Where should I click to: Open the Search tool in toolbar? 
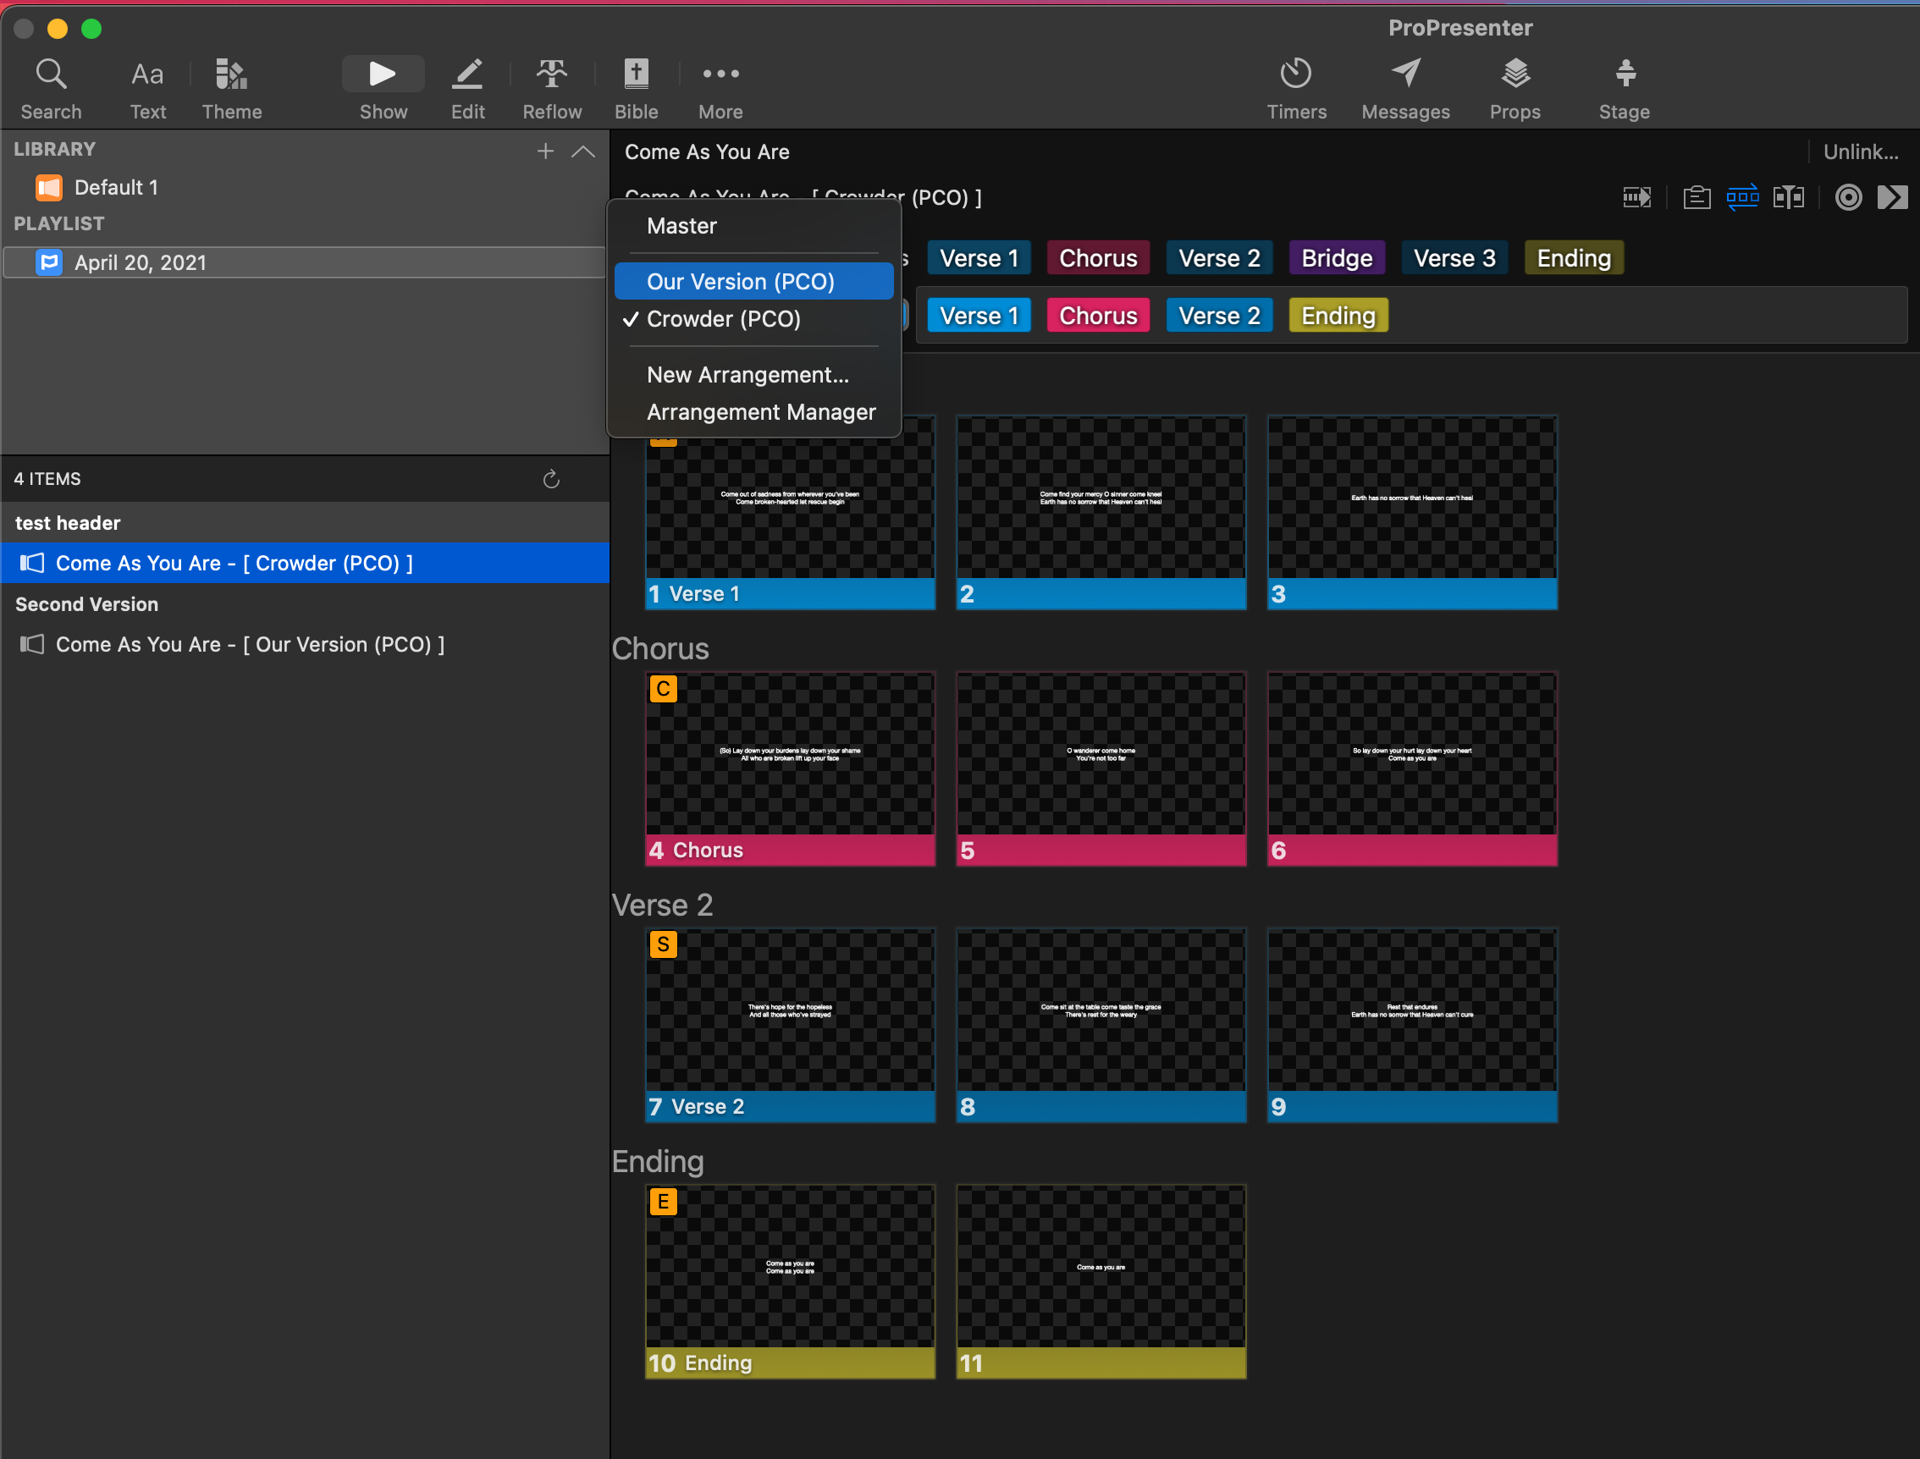click(52, 88)
